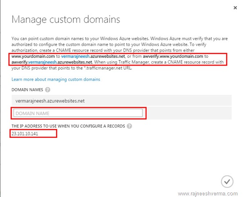Click bold .azurewebsites.net after first link
The width and height of the screenshot is (243, 197).
point(107,56)
